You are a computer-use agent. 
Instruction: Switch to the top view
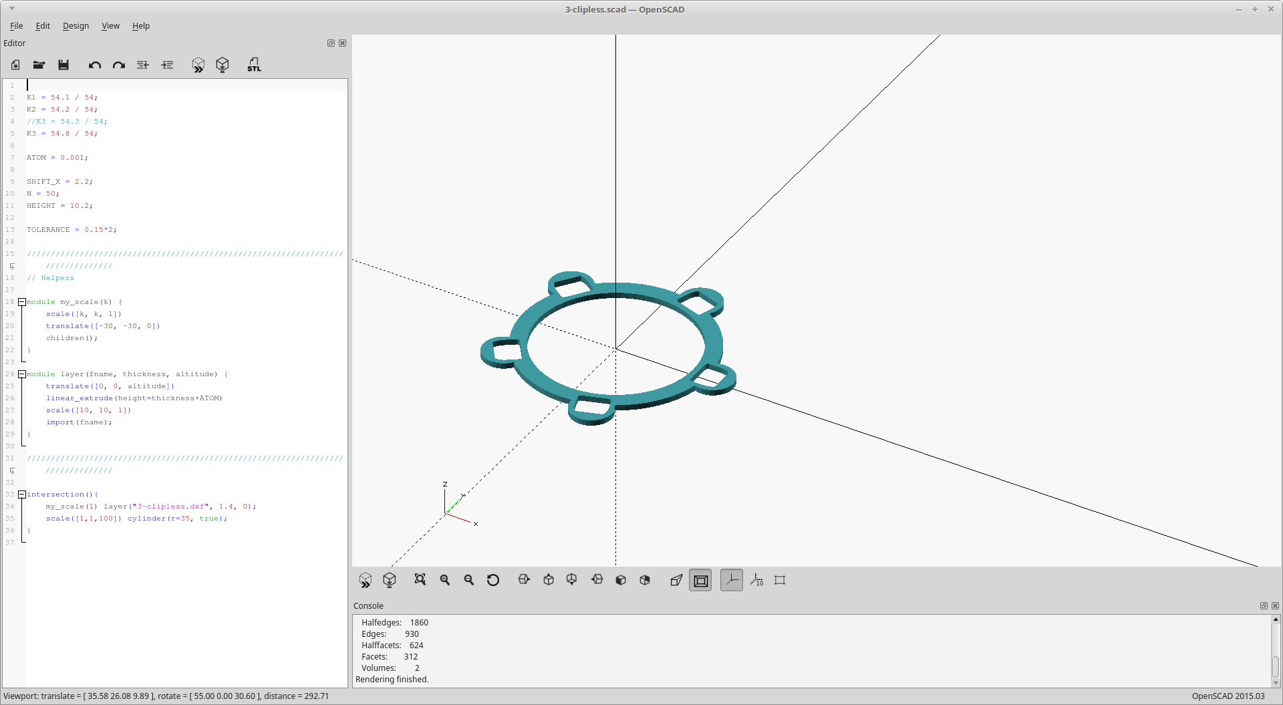click(x=549, y=580)
